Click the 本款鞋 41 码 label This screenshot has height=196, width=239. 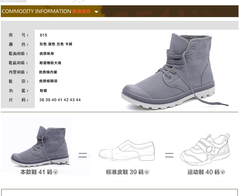(36, 172)
